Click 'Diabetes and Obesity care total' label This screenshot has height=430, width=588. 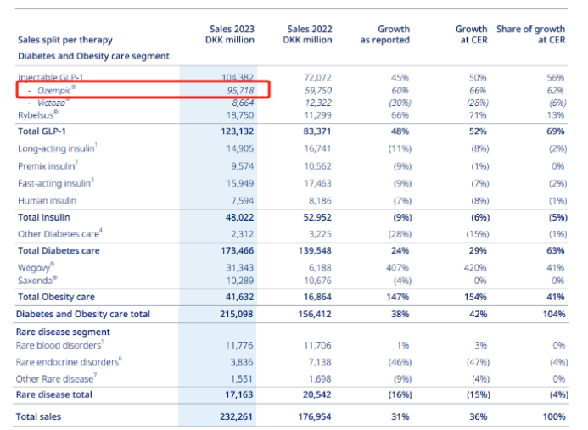83,314
